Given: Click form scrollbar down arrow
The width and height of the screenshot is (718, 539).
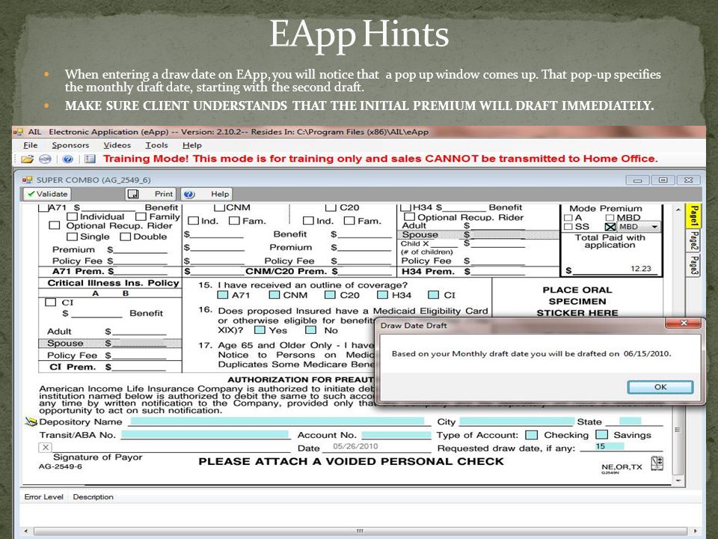Looking at the screenshot, I should (x=678, y=481).
